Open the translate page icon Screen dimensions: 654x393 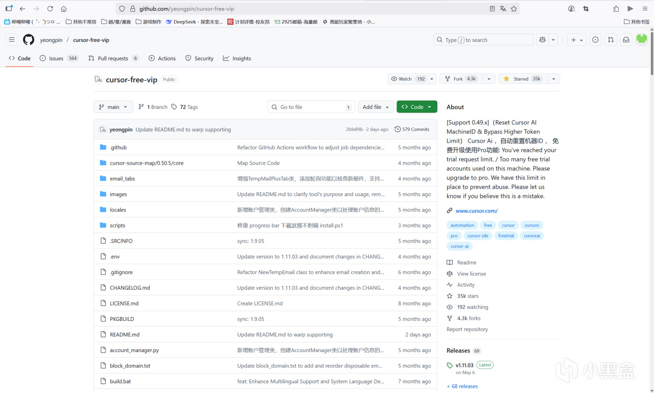click(x=503, y=9)
